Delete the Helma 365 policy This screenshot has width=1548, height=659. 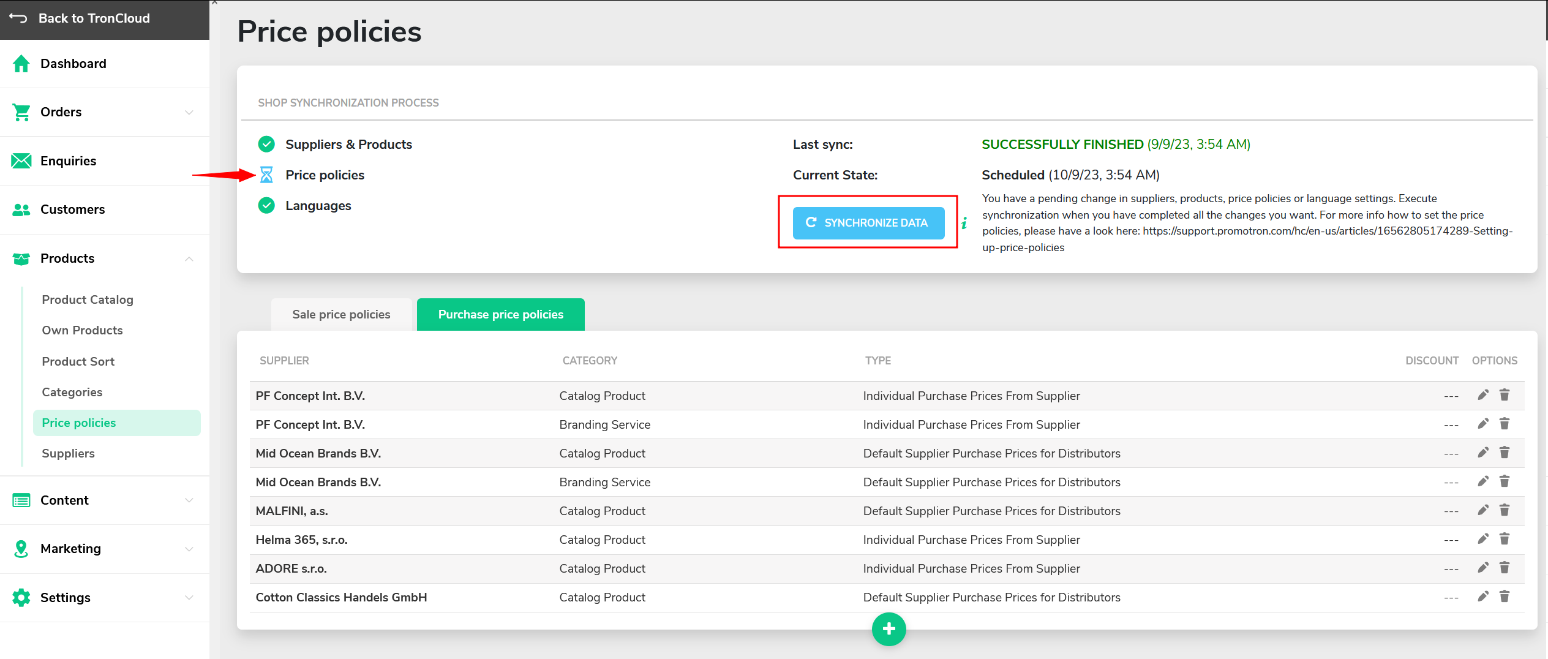point(1505,539)
